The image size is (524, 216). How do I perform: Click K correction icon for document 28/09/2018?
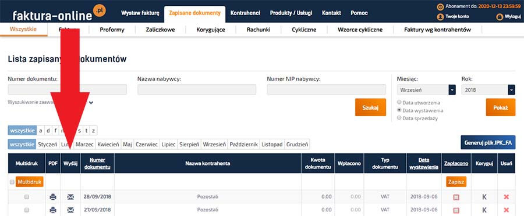(x=484, y=197)
